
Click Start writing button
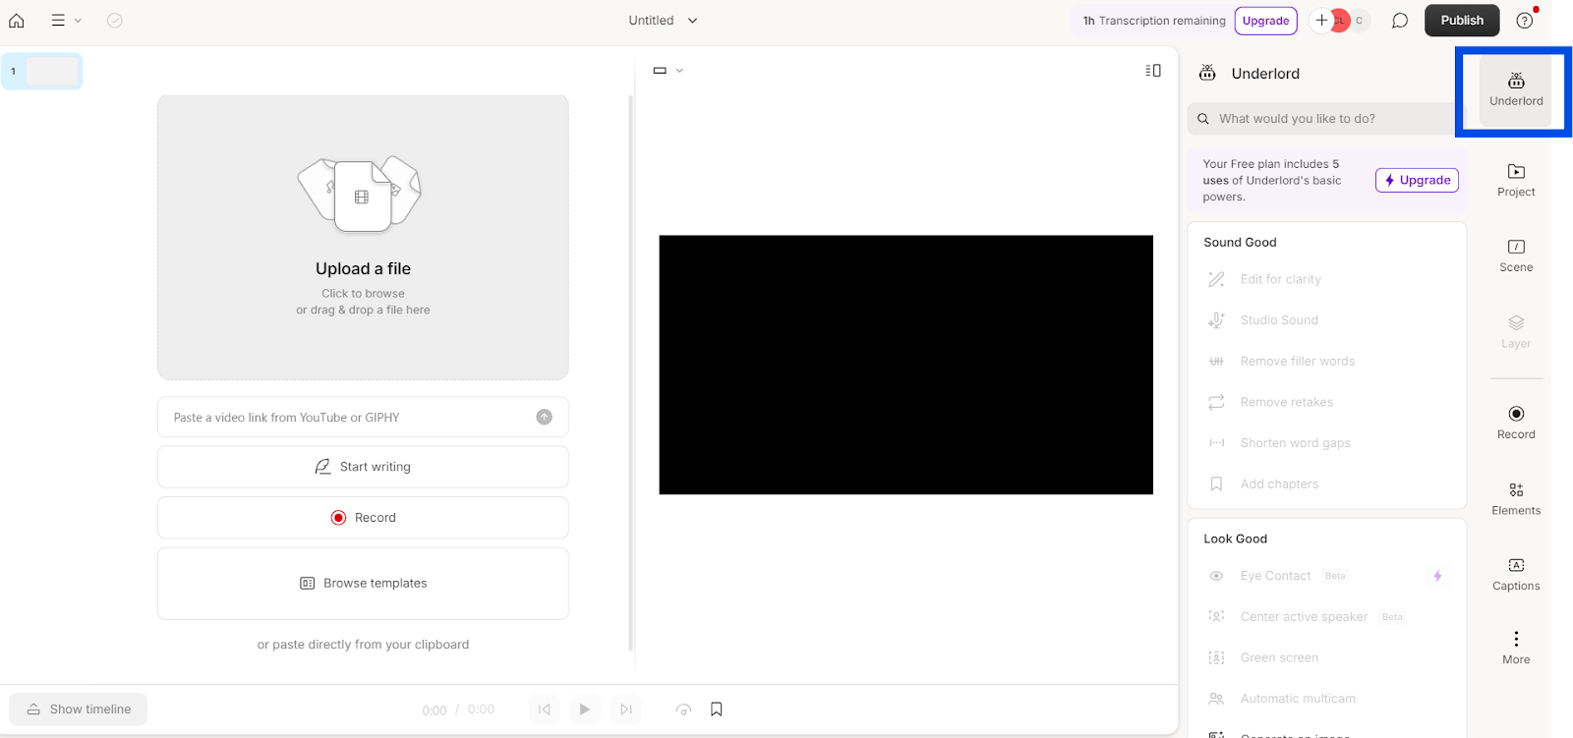pyautogui.click(x=363, y=467)
